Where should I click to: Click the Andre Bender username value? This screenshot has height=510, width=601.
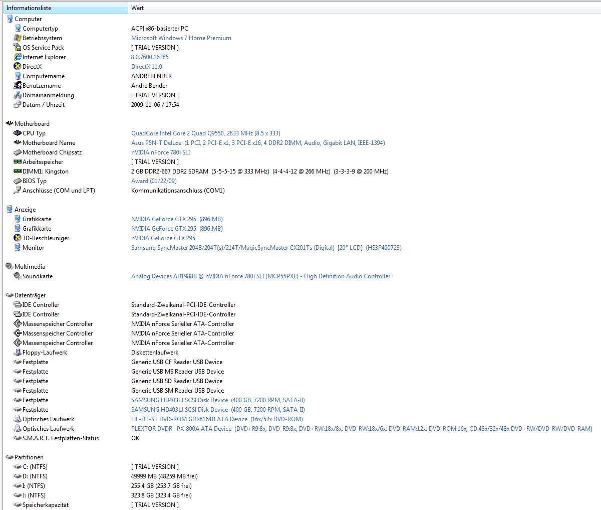pos(149,86)
